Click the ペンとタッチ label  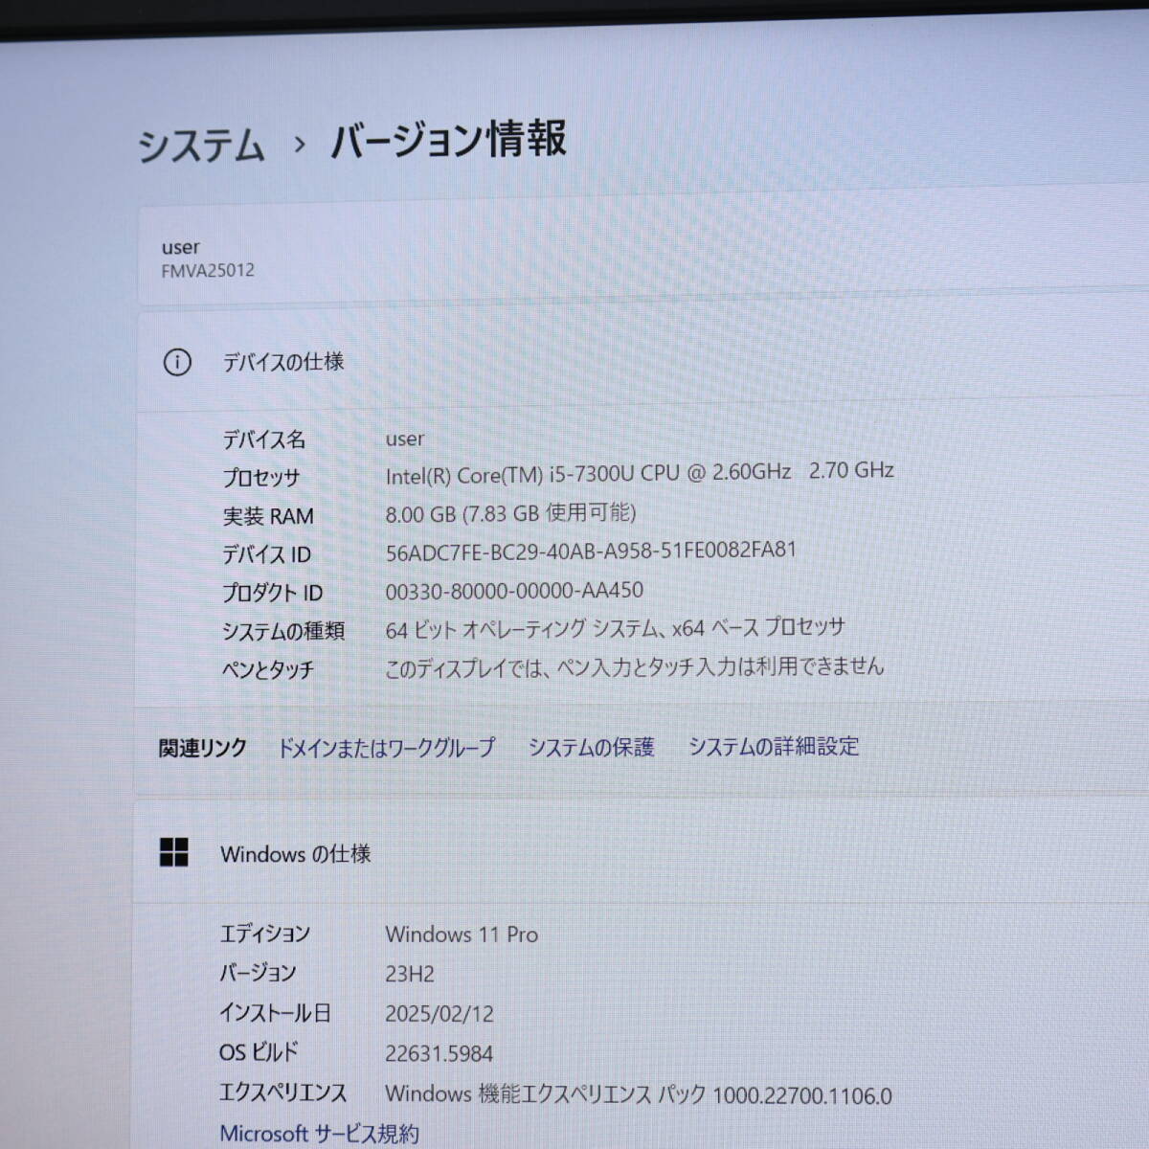click(x=267, y=669)
